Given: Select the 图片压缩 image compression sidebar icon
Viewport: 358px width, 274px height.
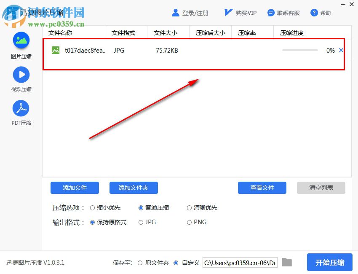Looking at the screenshot, I should pos(20,41).
